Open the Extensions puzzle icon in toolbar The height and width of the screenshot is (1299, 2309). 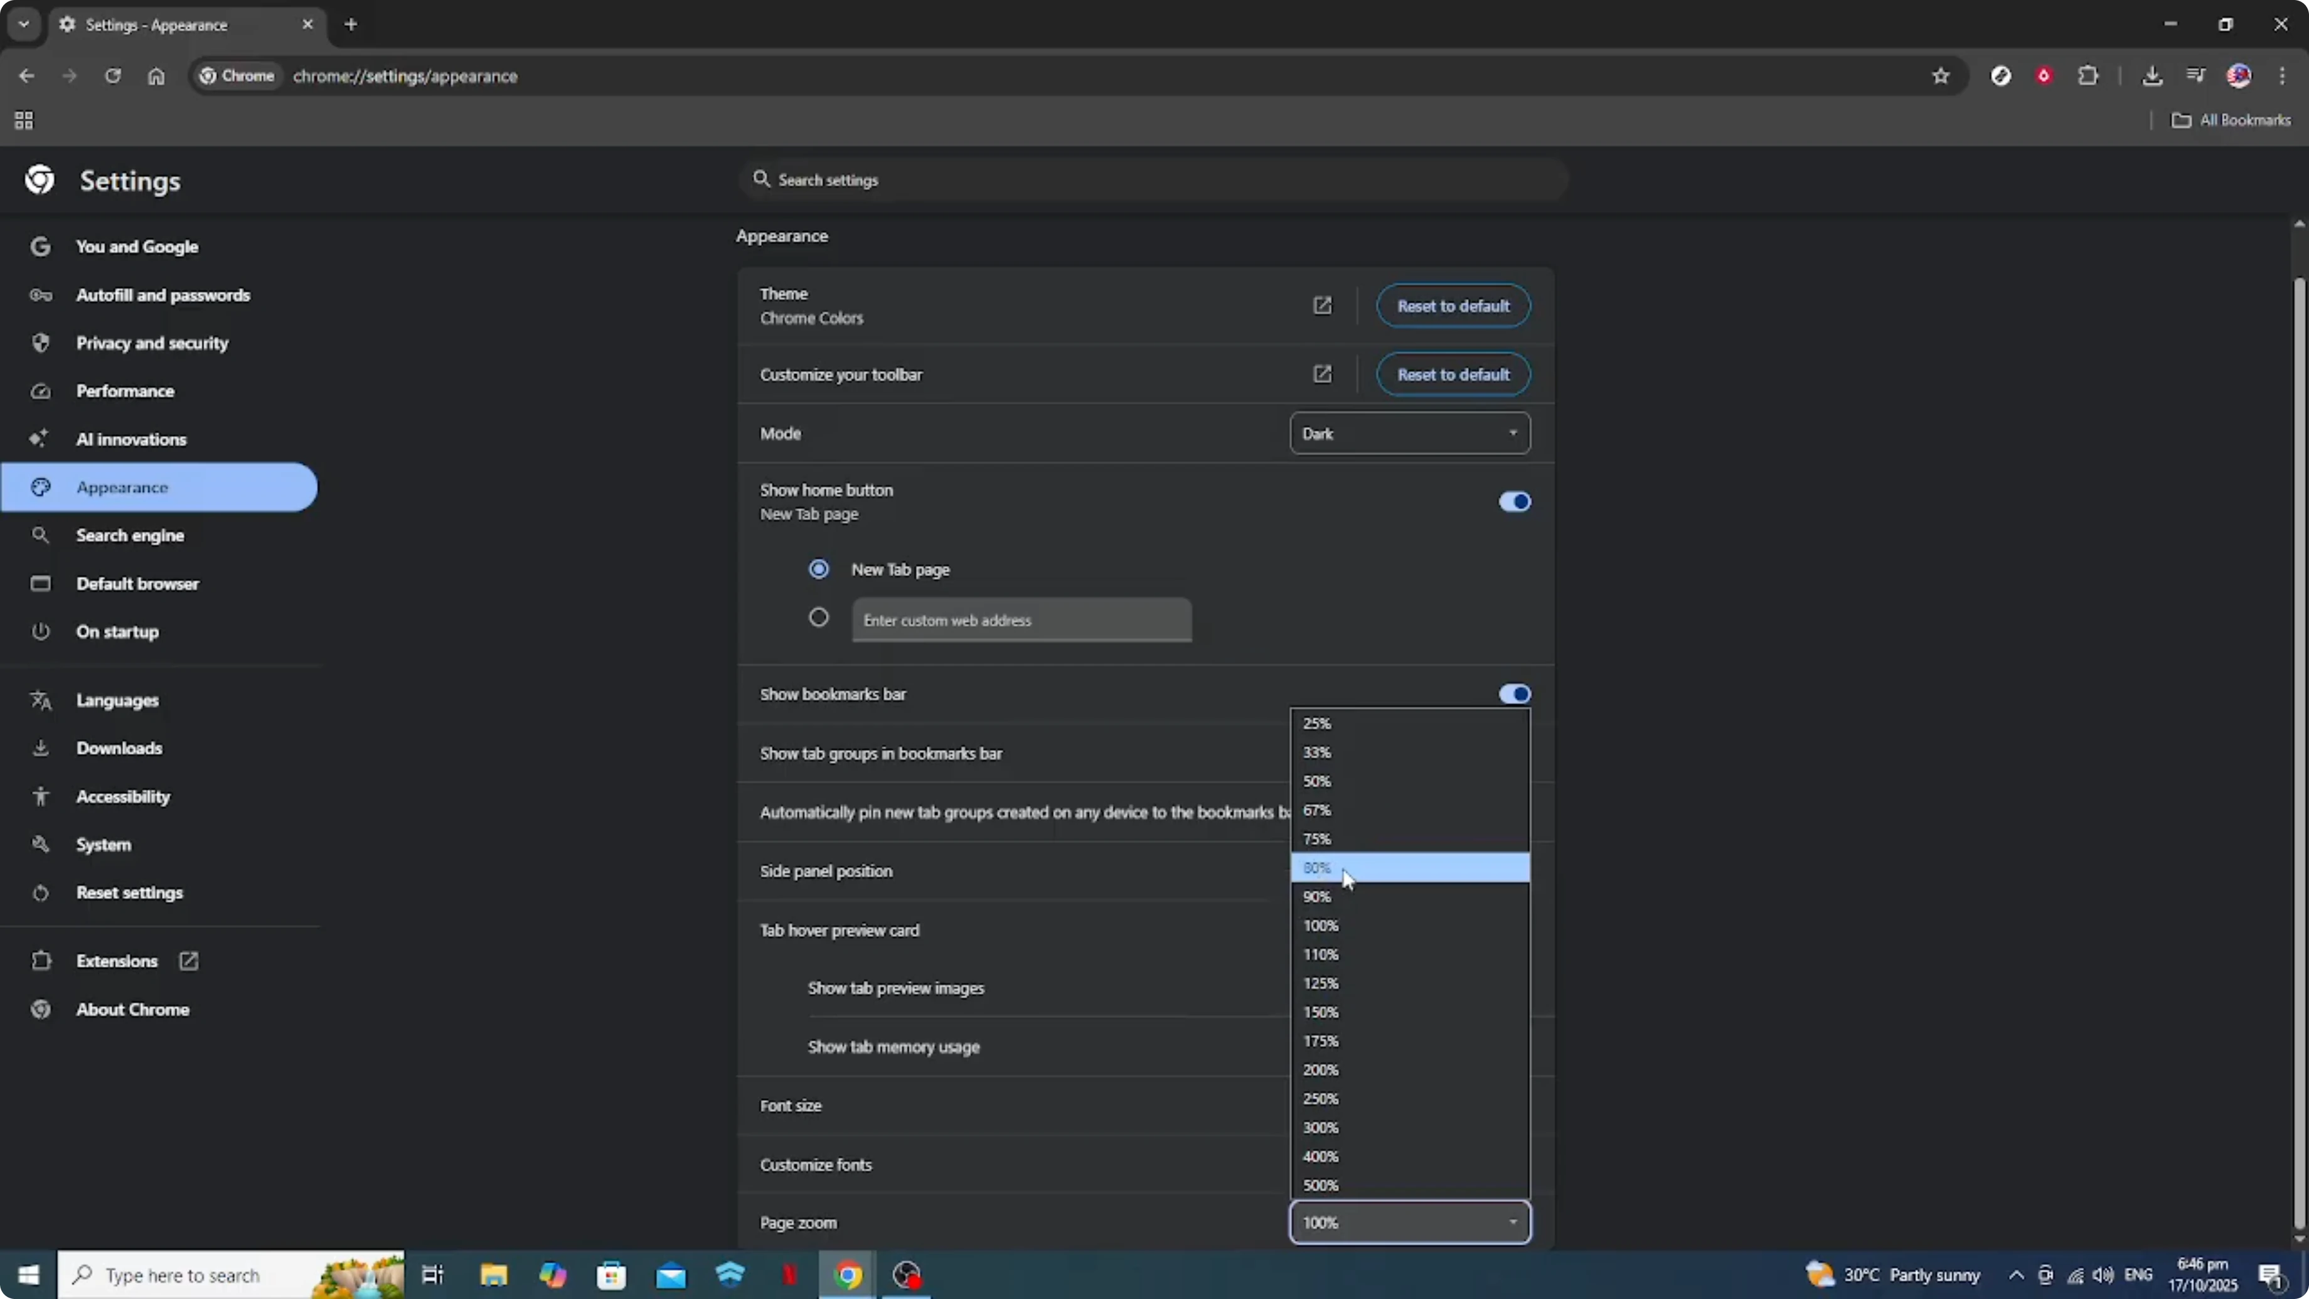(x=2088, y=76)
